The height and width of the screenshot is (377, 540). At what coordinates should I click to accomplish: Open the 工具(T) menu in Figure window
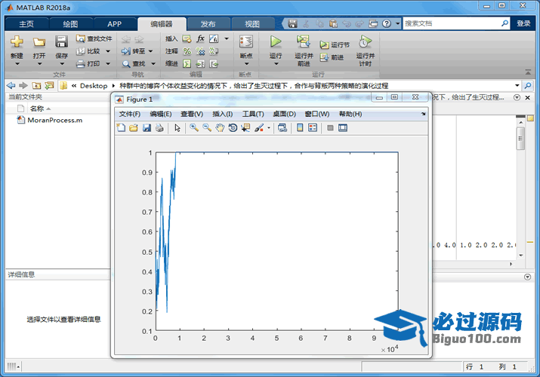click(252, 114)
